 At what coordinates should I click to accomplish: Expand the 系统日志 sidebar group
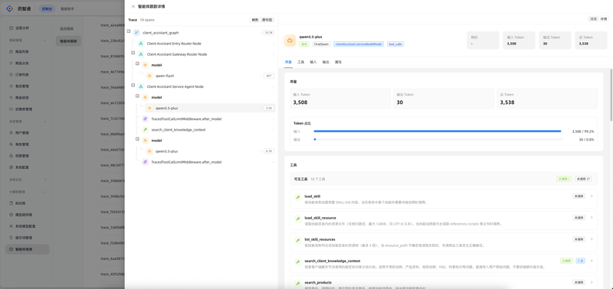[x=44, y=180]
